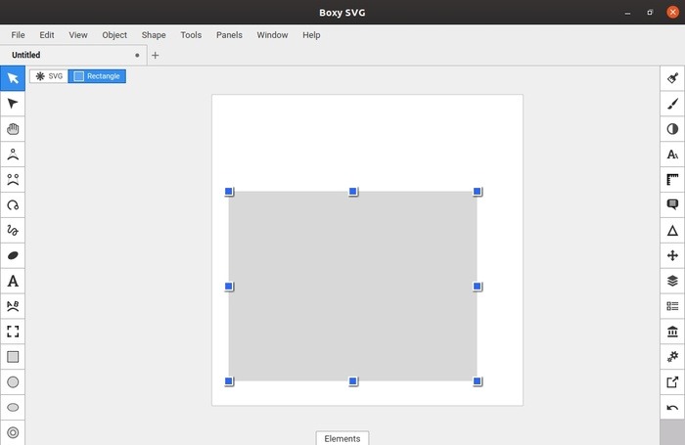This screenshot has width=685, height=445.
Task: Pick the Blob brush tool
Action: (13, 255)
